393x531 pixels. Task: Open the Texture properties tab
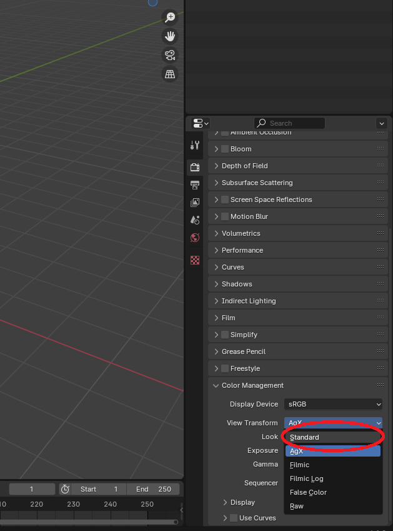[195, 260]
